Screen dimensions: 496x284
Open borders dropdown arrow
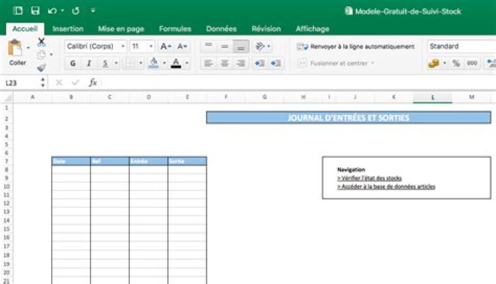[141, 63]
